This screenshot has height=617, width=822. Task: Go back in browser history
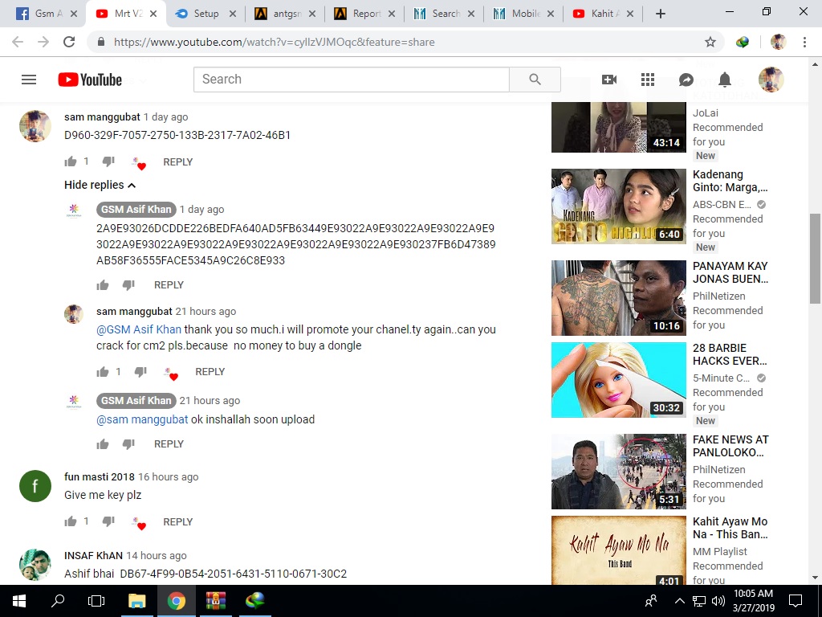pos(18,42)
